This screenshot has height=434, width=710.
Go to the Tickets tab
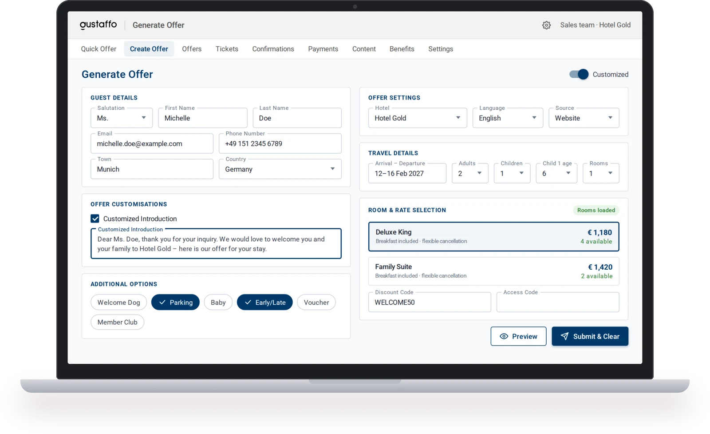pyautogui.click(x=227, y=49)
